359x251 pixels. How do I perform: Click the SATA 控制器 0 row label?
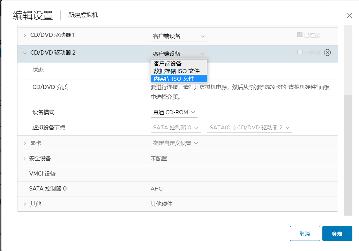(x=48, y=189)
